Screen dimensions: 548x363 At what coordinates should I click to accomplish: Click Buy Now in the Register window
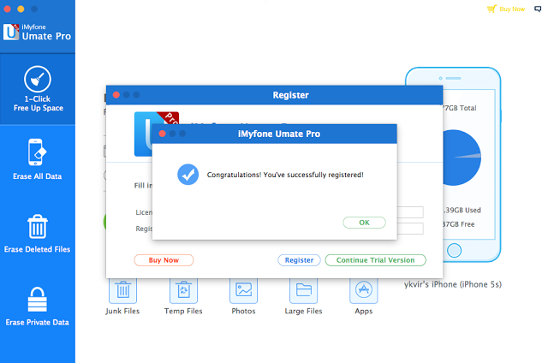[x=164, y=260]
